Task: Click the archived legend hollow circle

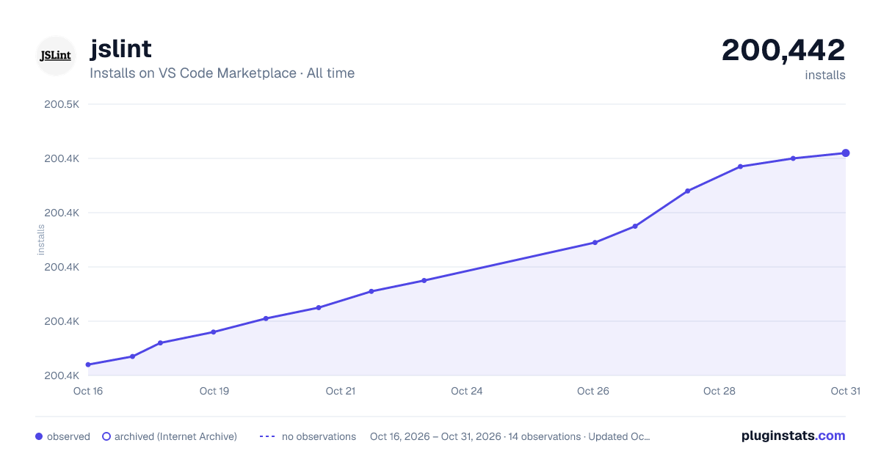Action: 106,436
